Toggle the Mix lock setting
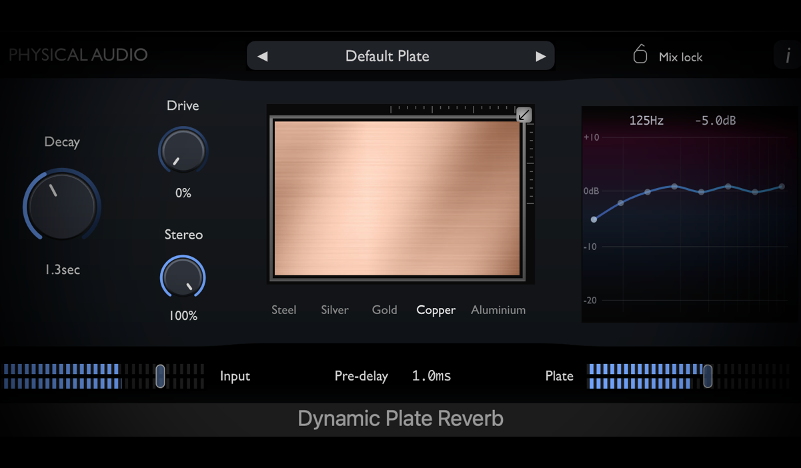The image size is (801, 468). pyautogui.click(x=680, y=57)
